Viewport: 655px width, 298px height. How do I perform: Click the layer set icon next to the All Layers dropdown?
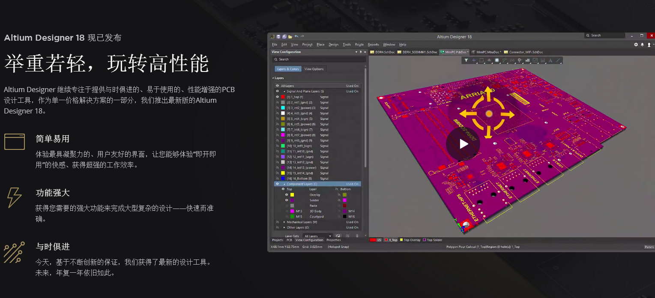[x=338, y=236]
